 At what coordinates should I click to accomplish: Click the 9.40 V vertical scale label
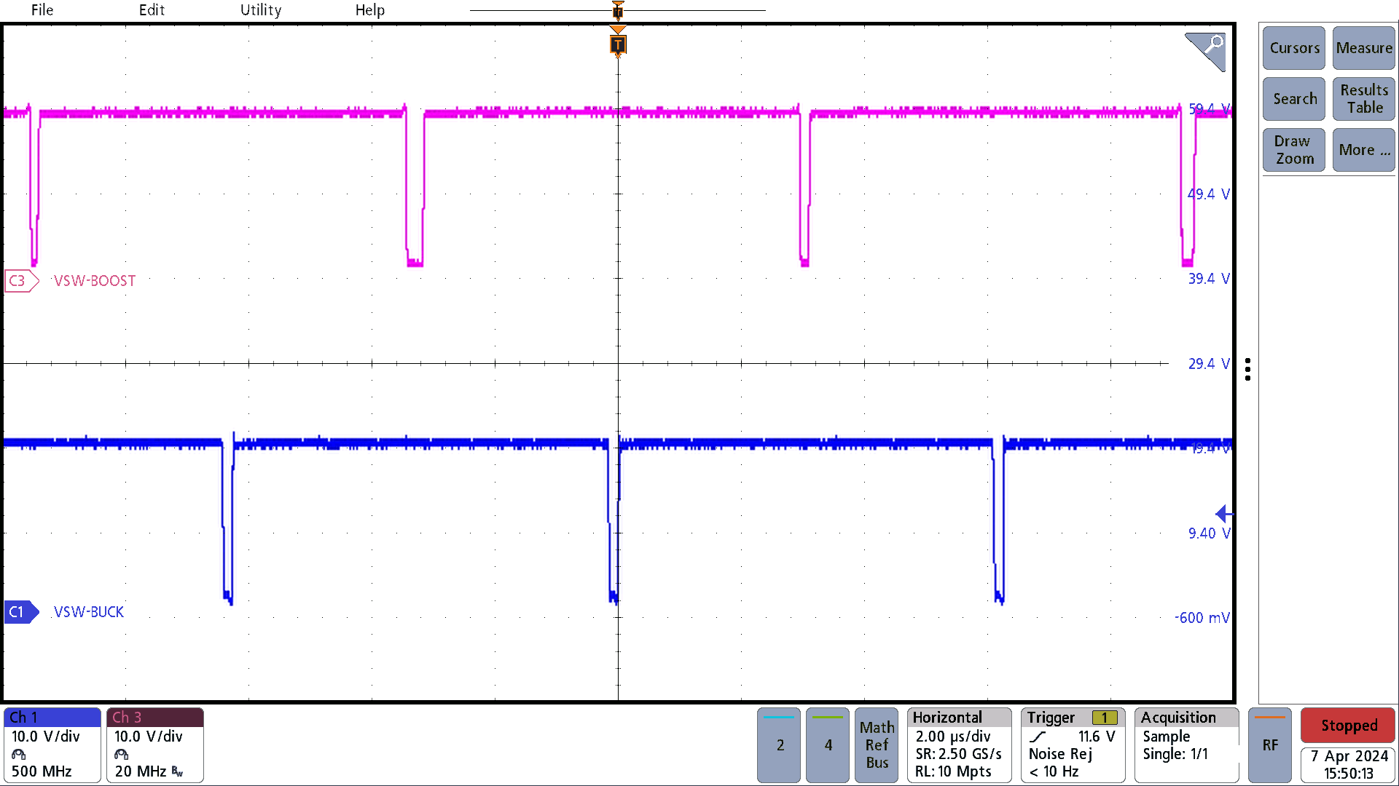(x=1209, y=533)
